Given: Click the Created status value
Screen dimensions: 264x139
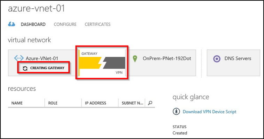Looking at the screenshot, I should point(180,133).
